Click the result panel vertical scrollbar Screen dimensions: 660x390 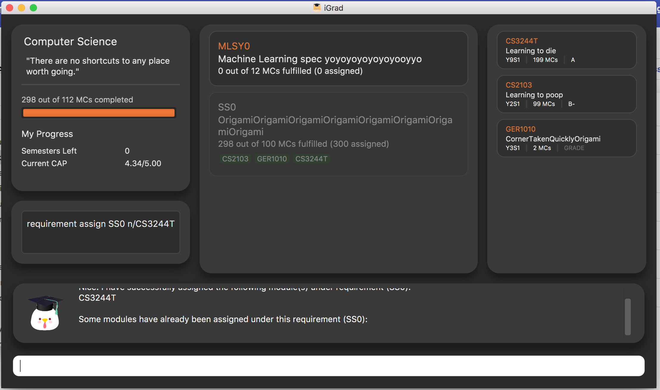[628, 316]
